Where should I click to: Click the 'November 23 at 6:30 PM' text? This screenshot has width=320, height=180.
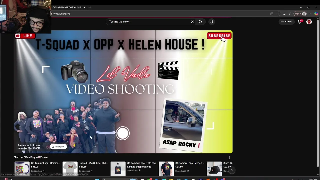tap(29, 148)
